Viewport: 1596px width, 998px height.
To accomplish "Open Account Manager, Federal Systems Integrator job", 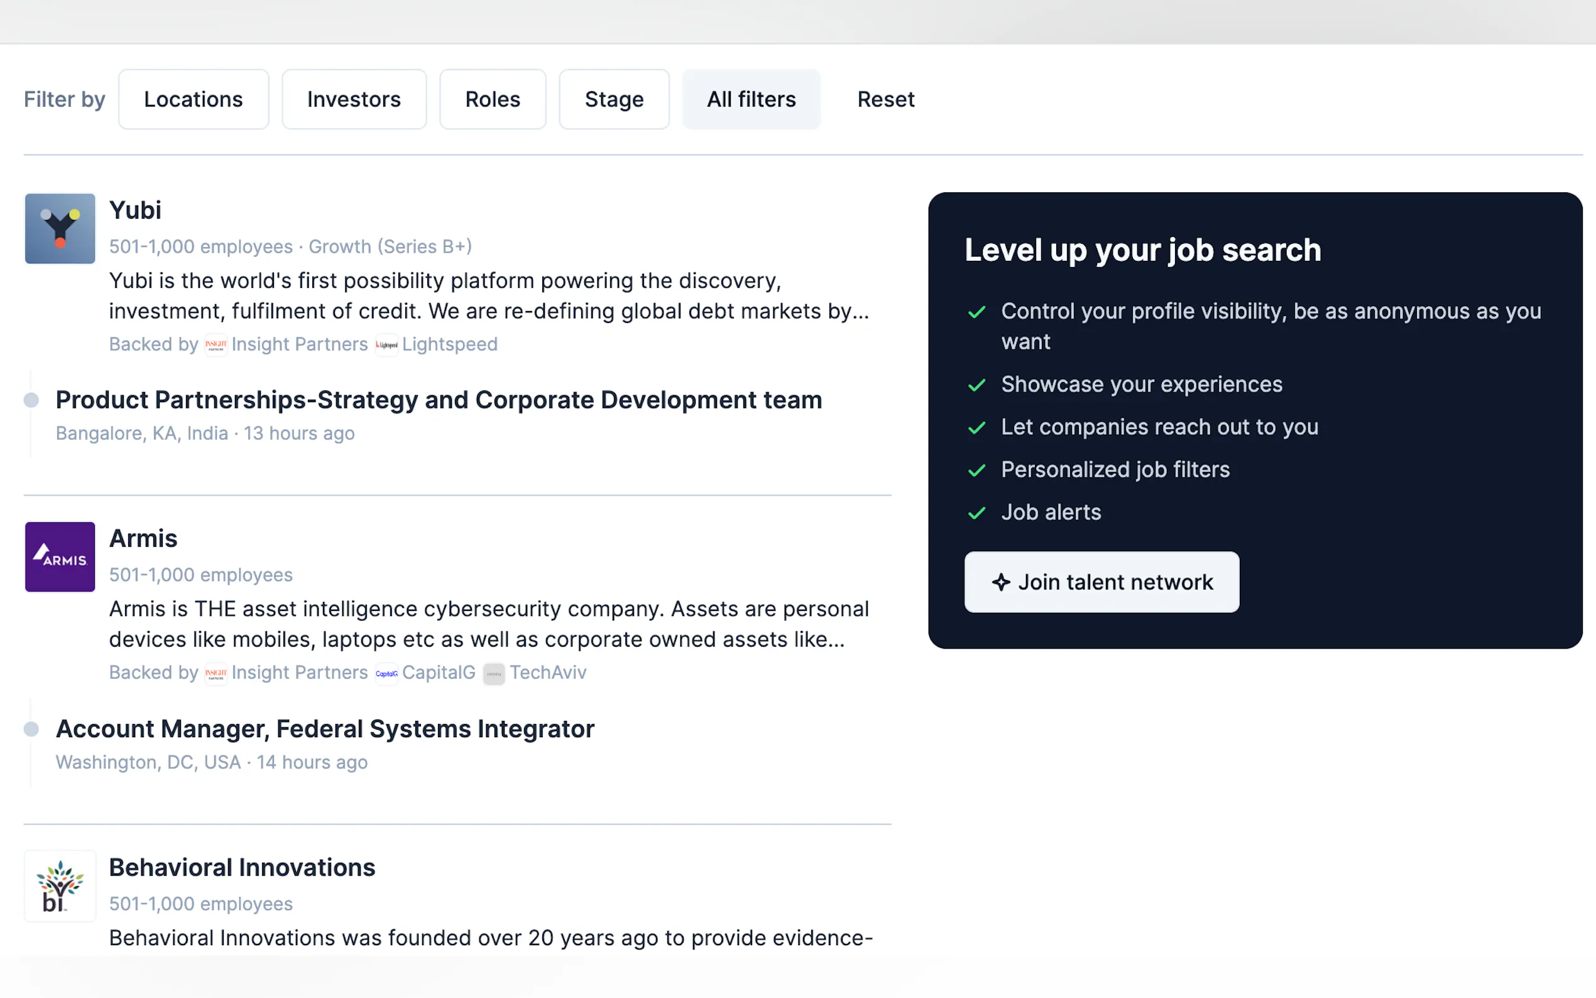I will click(x=325, y=728).
